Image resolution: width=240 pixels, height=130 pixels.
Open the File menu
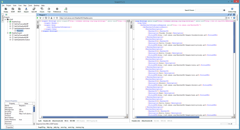coord(3,6)
